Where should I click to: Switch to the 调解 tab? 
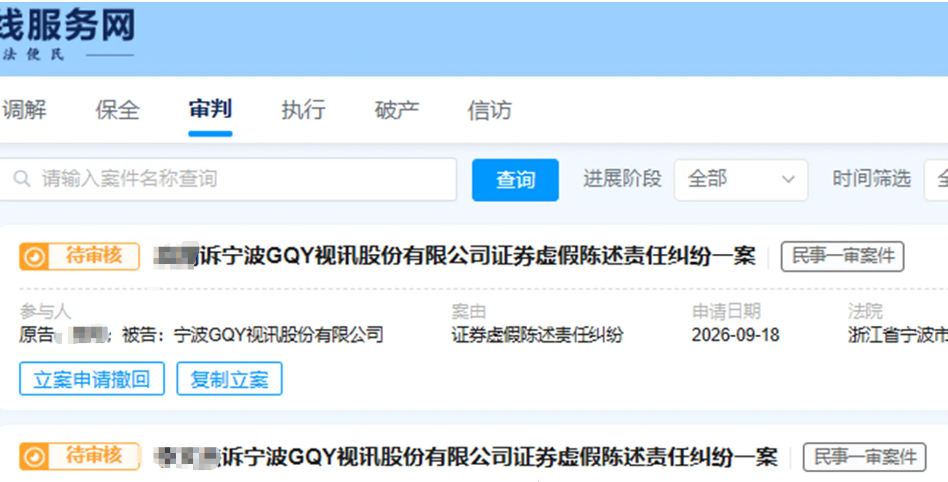(x=24, y=110)
